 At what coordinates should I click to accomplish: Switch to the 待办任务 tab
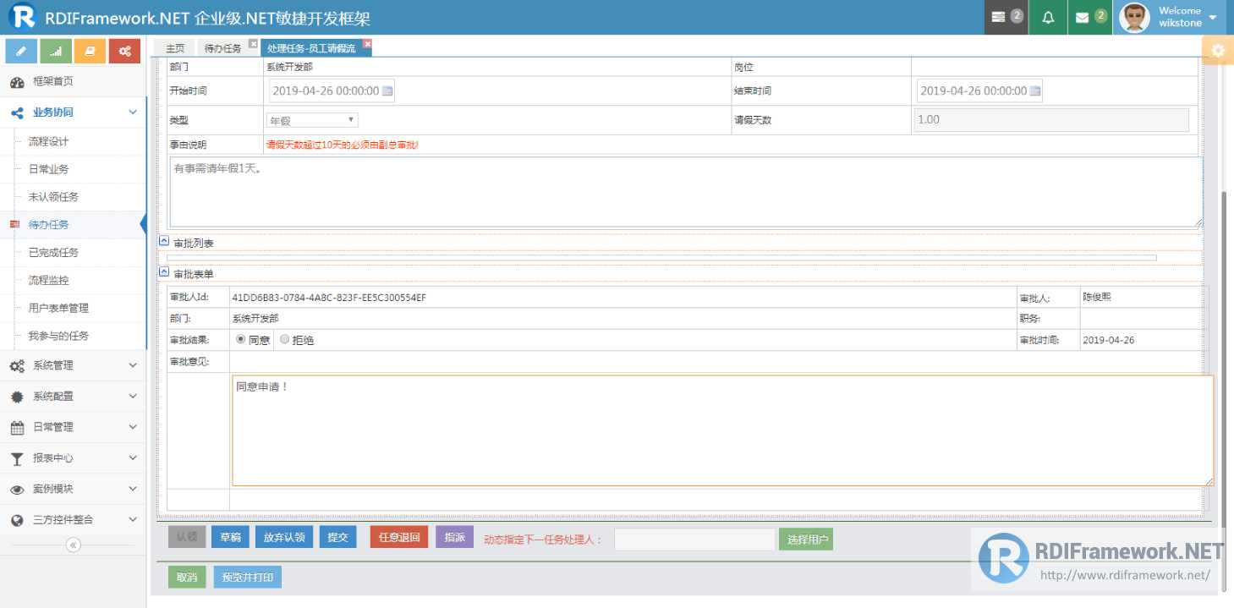point(223,49)
